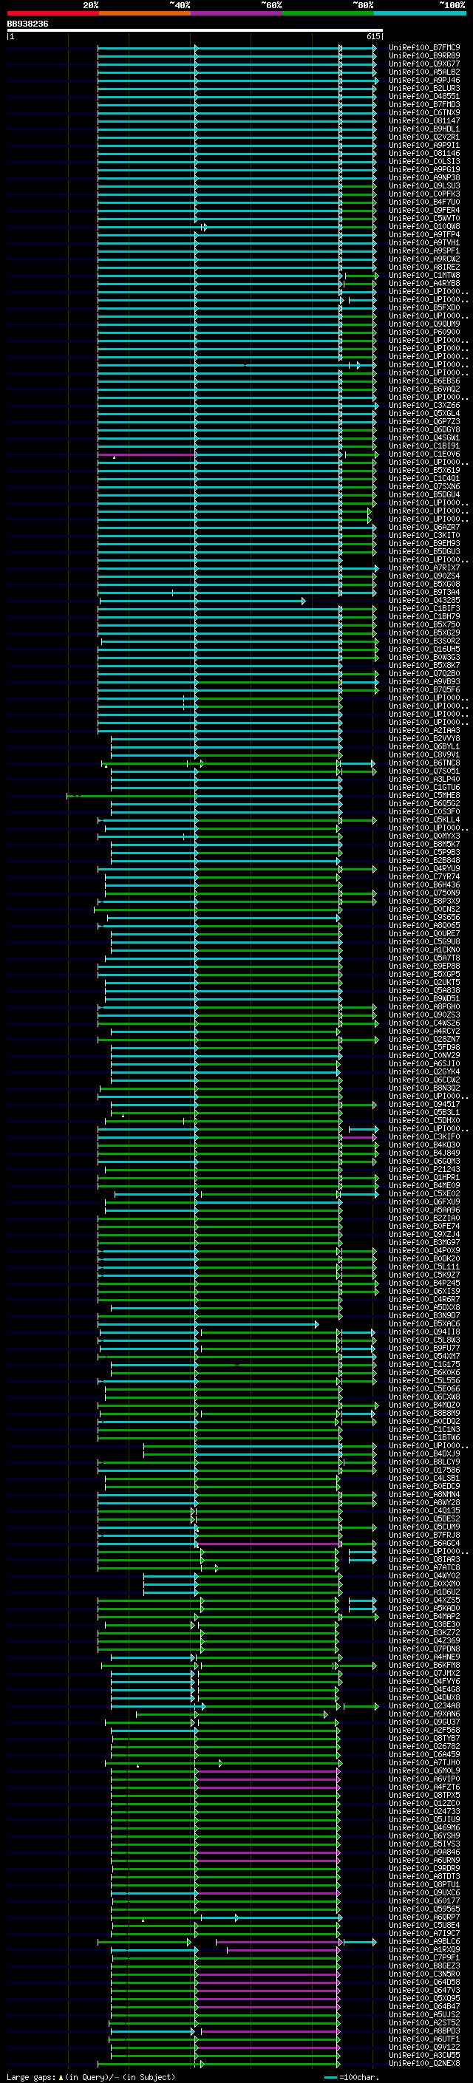Click UniRef100_B2LUP3 hit name
Screen dimensions: 473x2083
click(424, 88)
